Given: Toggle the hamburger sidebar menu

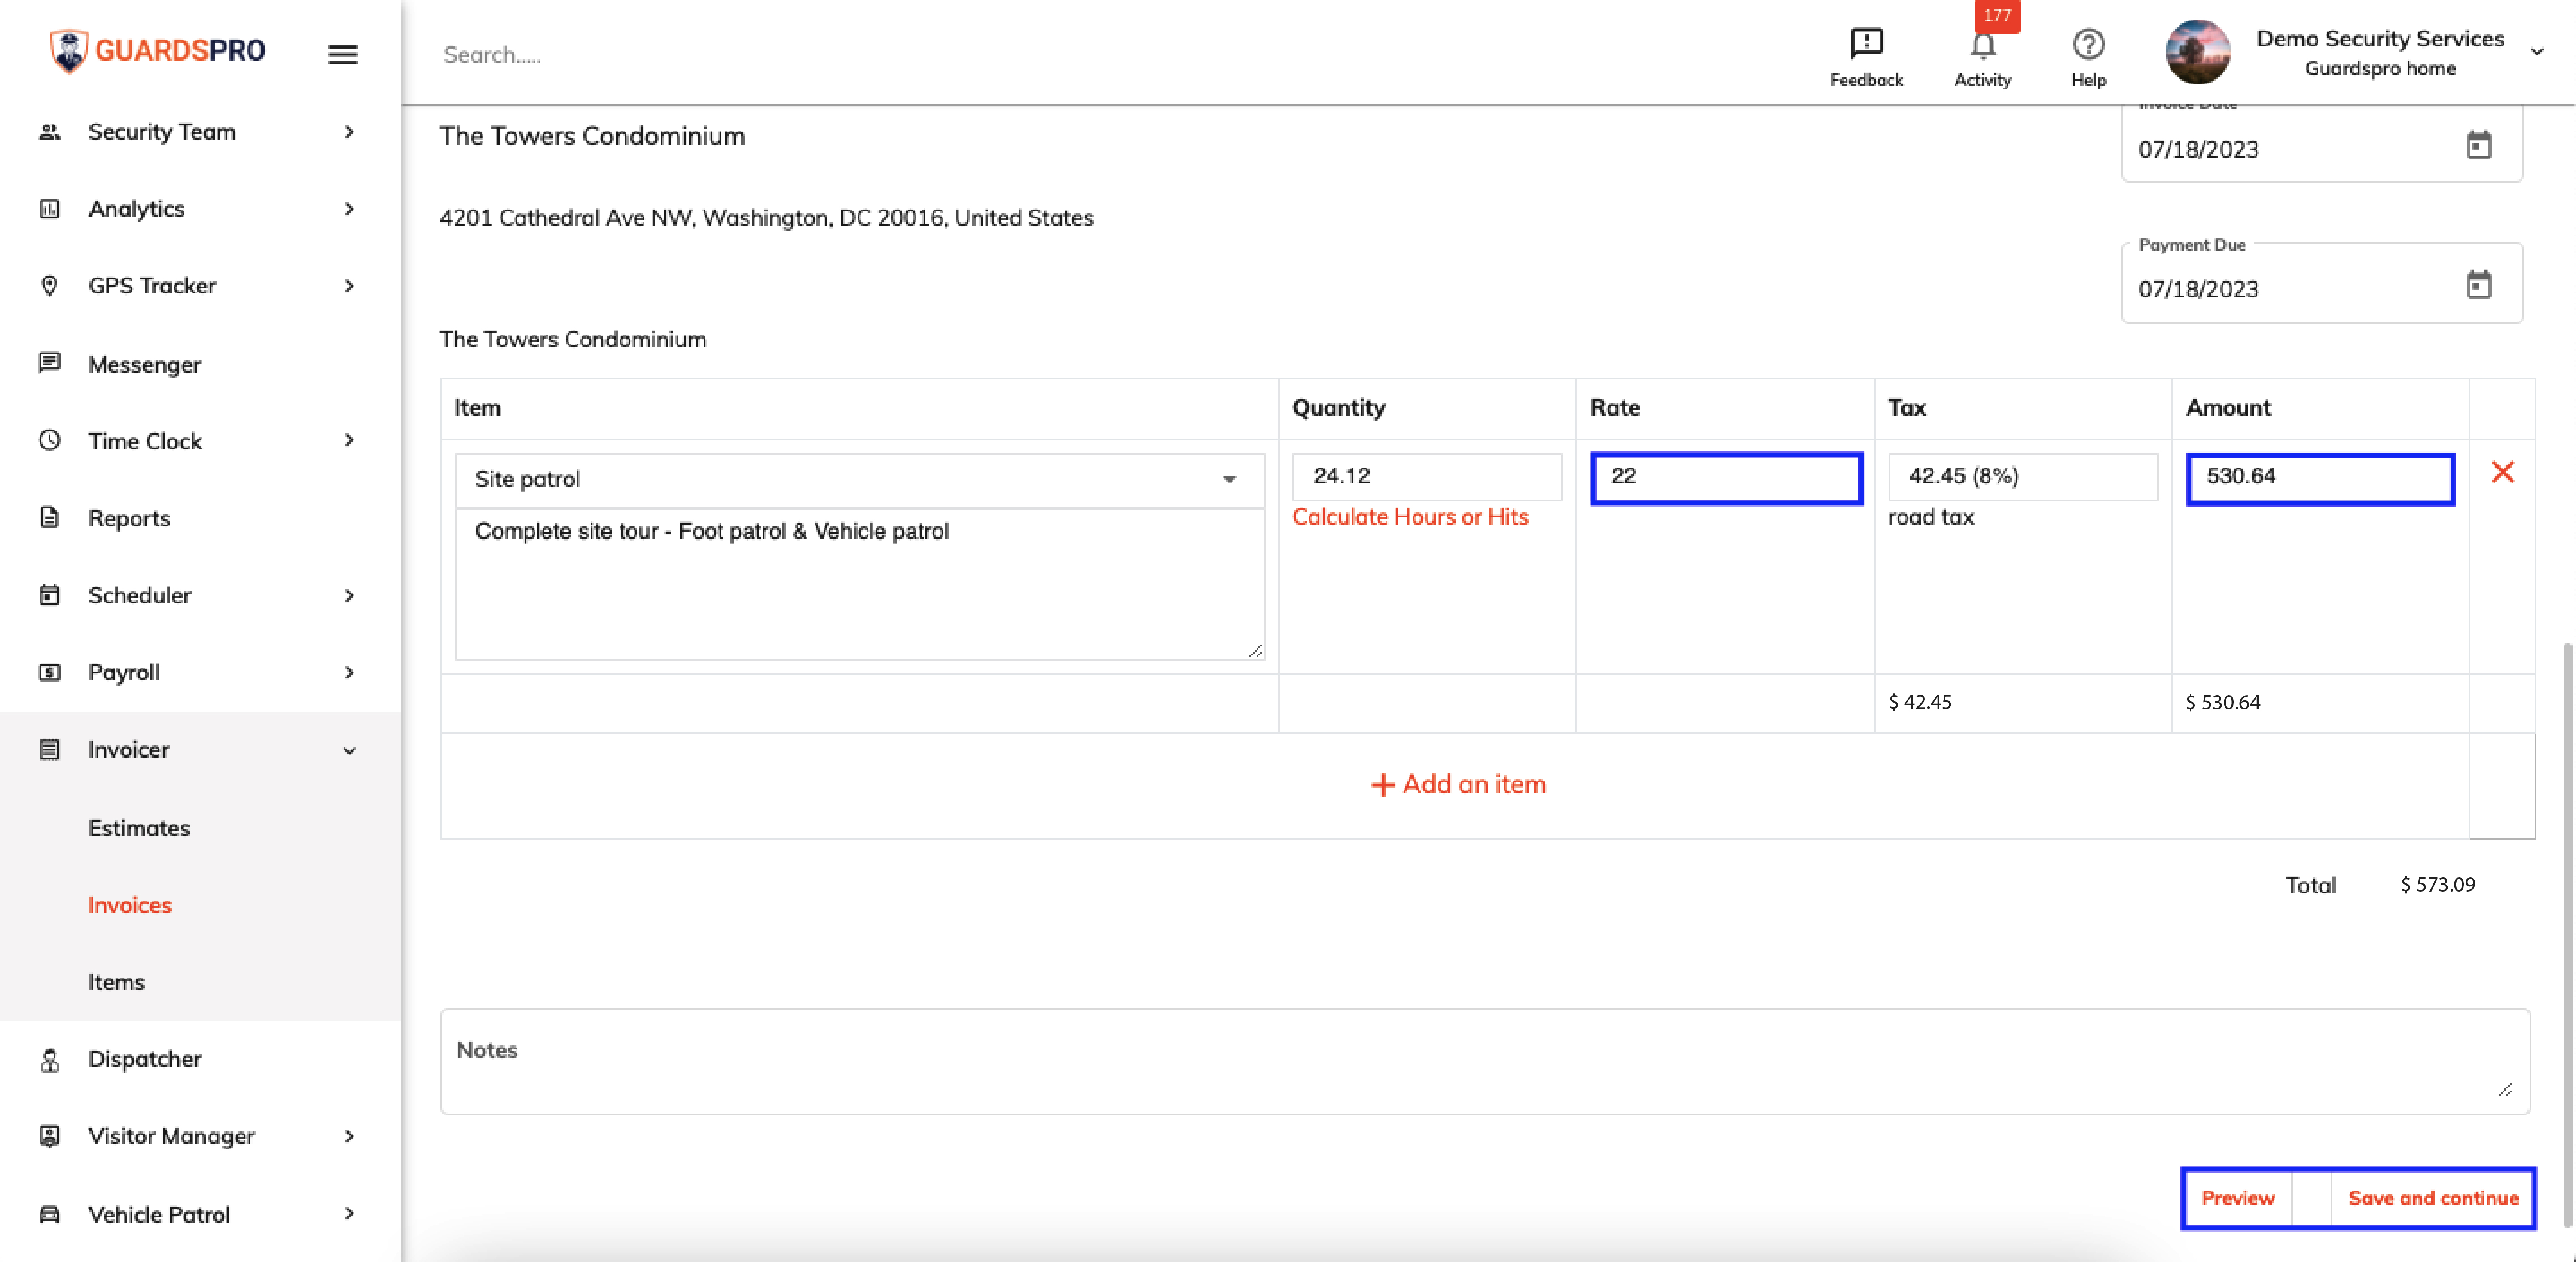Looking at the screenshot, I should pyautogui.click(x=342, y=54).
